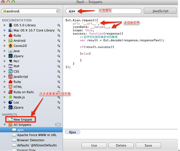Image resolution: width=180 pixels, height=151 pixels.
Task: Save the snippet
Action: pyautogui.click(x=148, y=145)
